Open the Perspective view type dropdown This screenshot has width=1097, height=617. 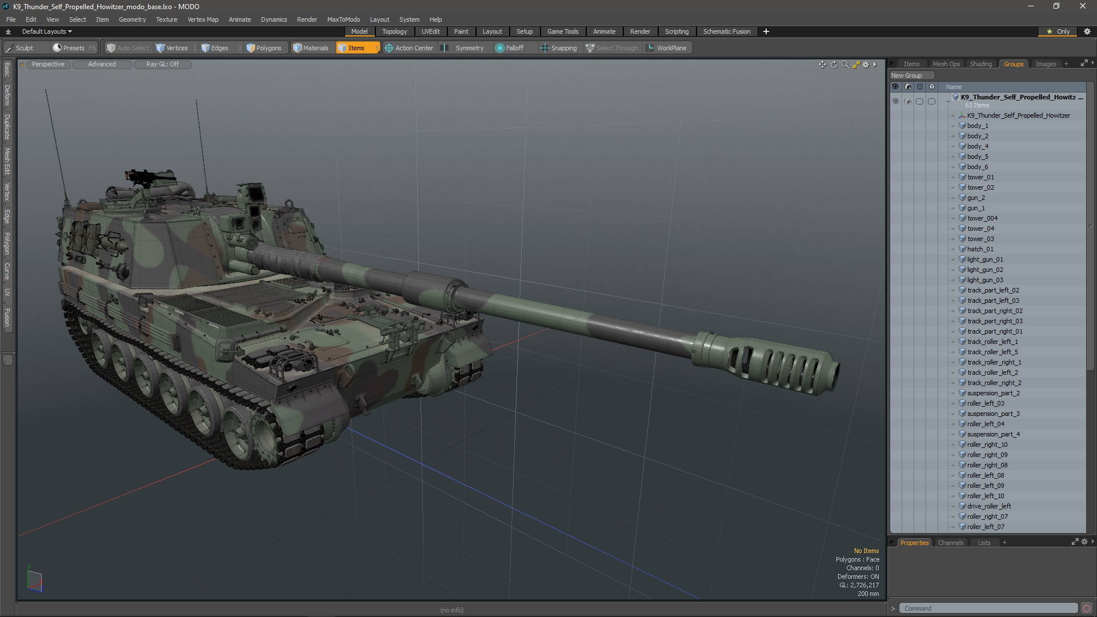coord(48,64)
